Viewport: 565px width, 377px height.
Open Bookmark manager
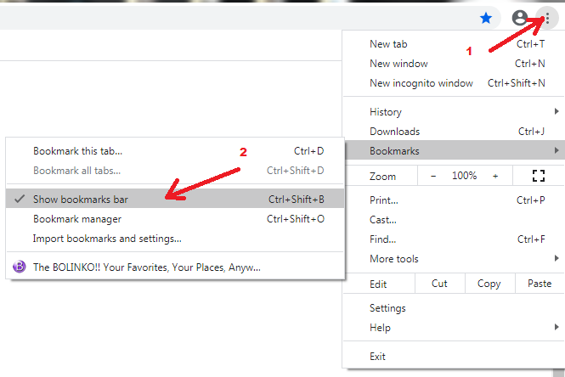[x=78, y=219]
